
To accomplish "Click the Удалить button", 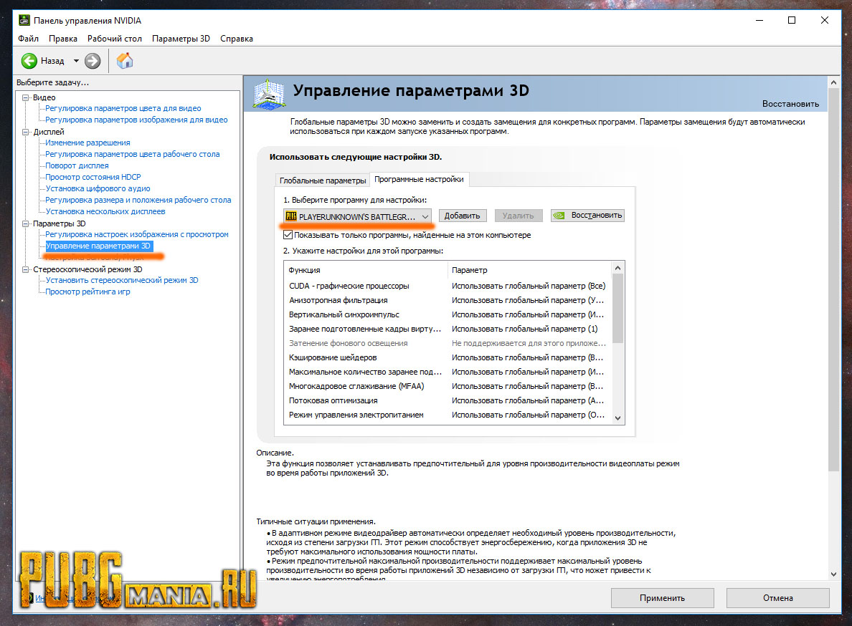I will click(x=519, y=216).
